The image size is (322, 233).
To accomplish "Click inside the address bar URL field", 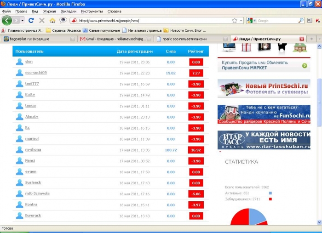I will (x=152, y=21).
